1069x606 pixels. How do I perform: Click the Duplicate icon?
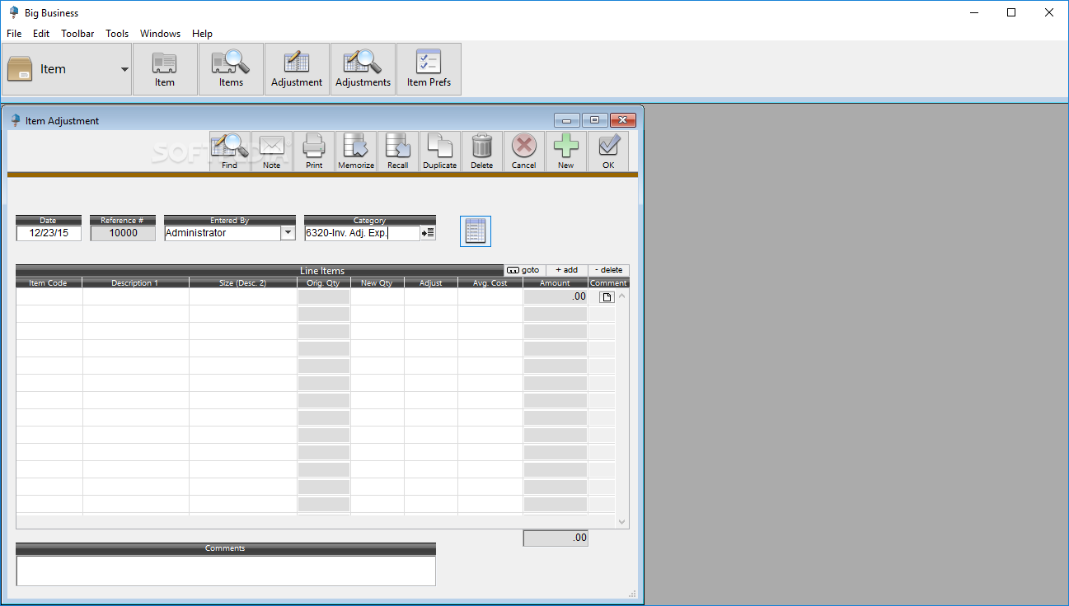click(440, 151)
